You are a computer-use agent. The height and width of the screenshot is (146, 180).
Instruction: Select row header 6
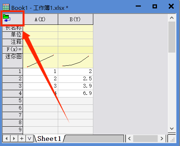pos(13,108)
